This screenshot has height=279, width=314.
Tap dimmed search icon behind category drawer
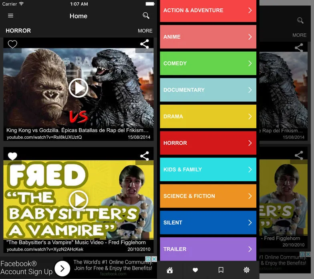[x=300, y=20]
